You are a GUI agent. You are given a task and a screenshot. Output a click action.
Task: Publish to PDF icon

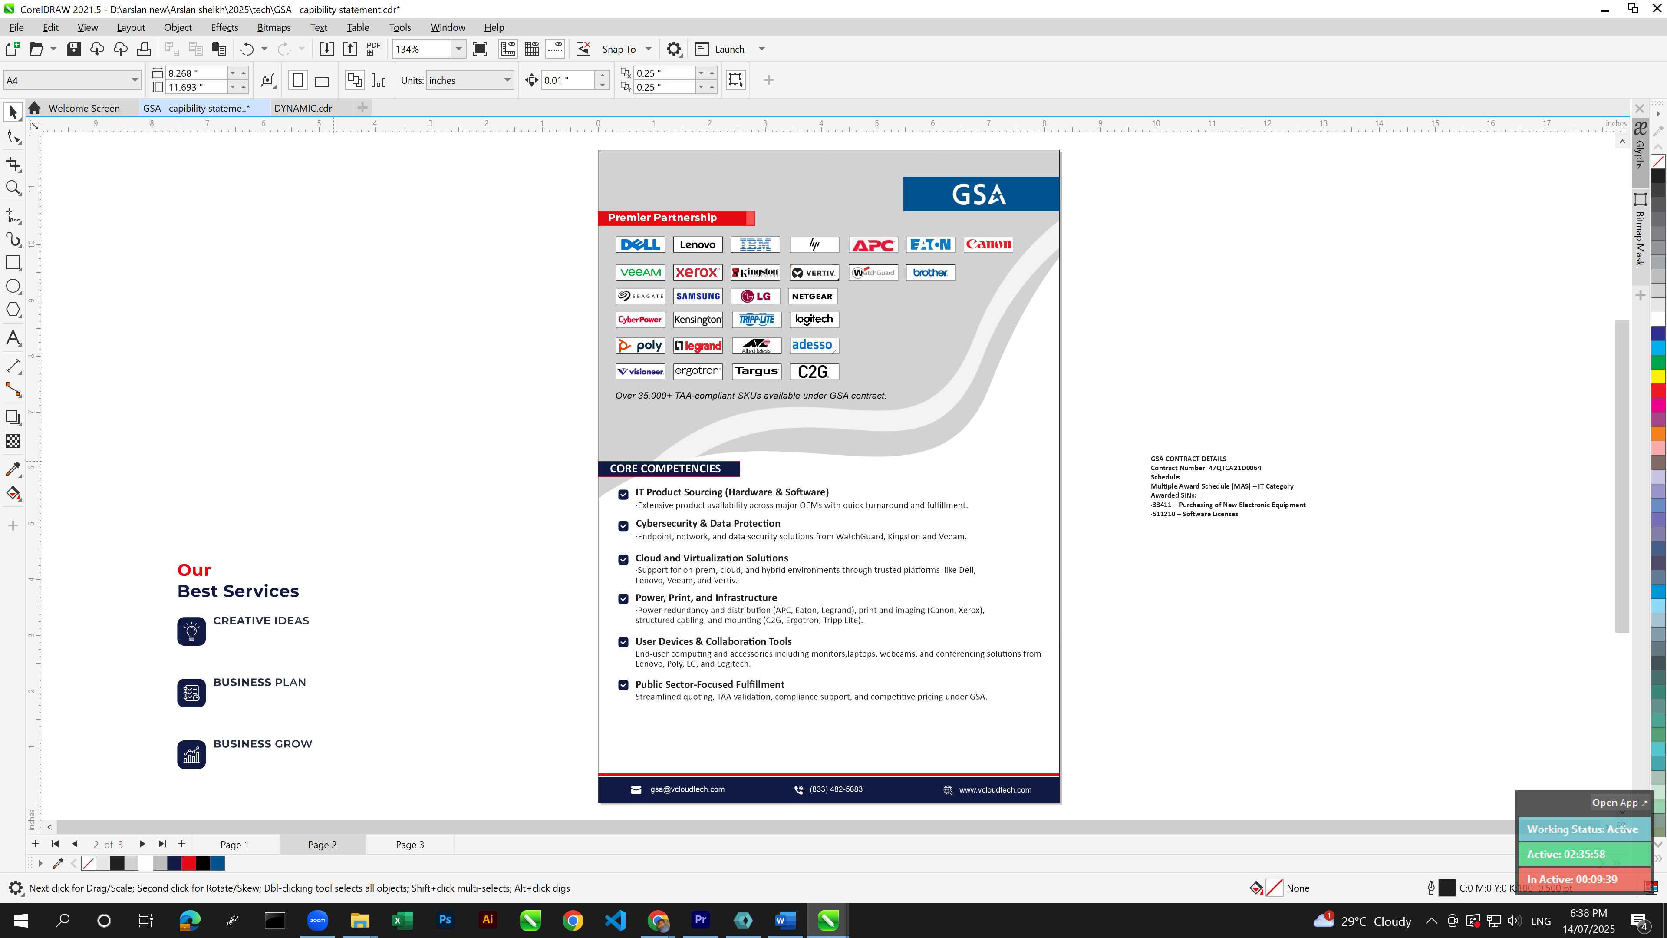373,49
